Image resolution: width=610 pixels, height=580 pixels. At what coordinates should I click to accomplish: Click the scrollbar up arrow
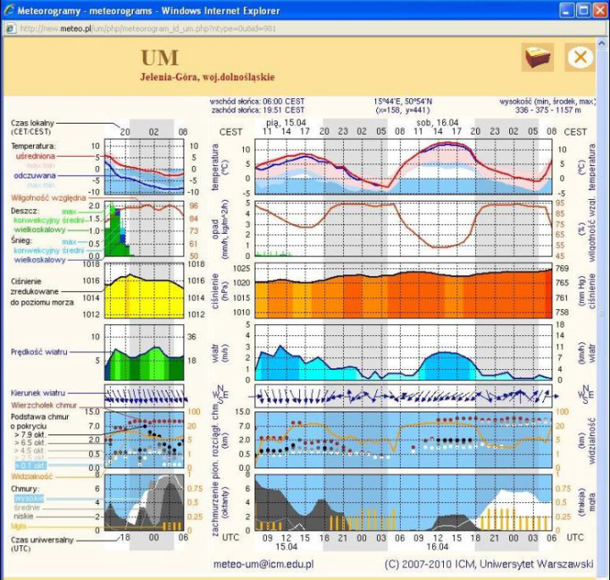(x=602, y=43)
